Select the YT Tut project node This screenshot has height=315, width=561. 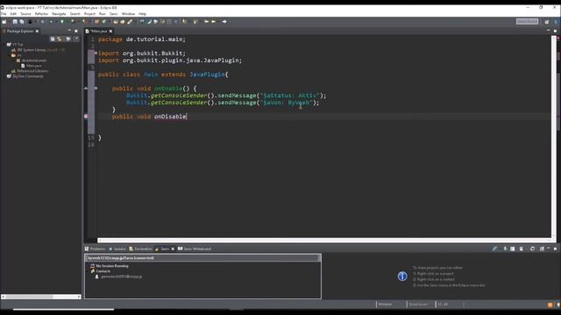[18, 45]
